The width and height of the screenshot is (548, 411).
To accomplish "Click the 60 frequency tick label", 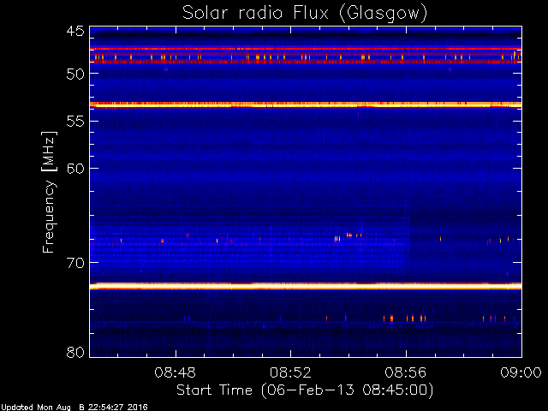I will point(75,169).
